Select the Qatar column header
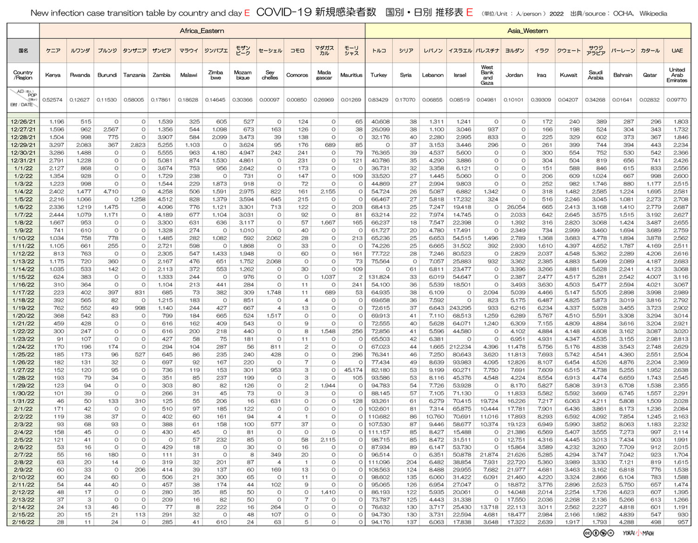698x543 pixels. [650, 75]
